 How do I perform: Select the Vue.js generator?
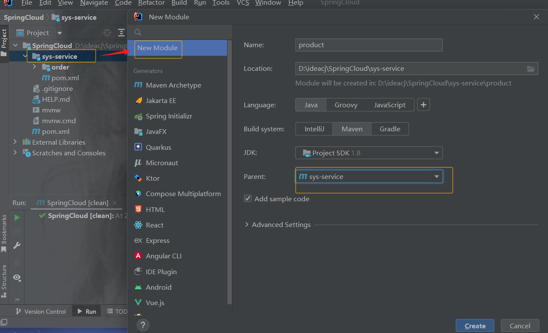(149, 303)
